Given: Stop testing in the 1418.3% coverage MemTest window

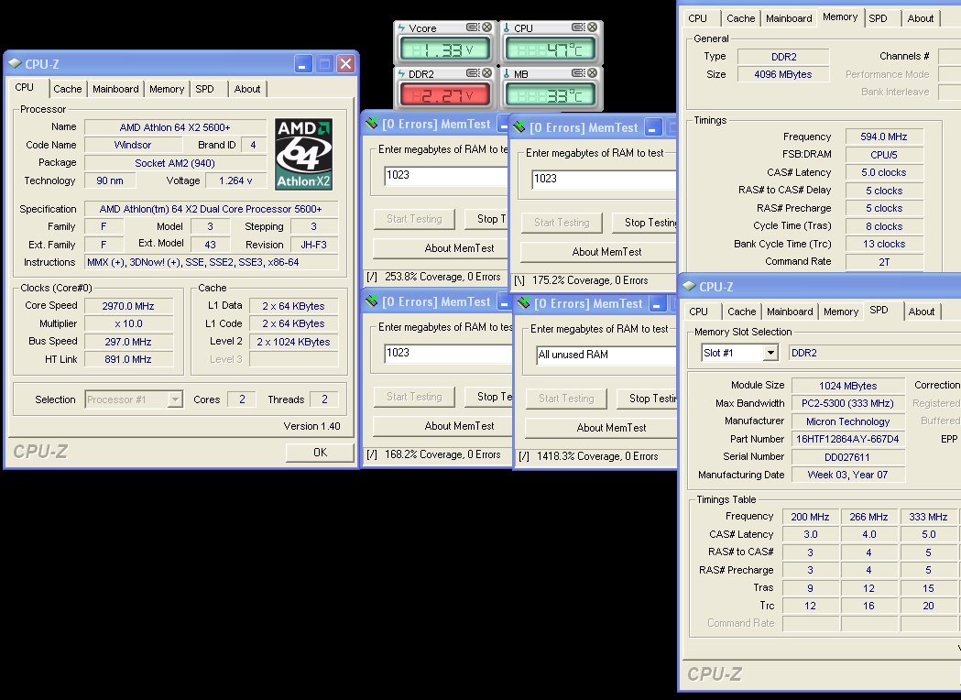Looking at the screenshot, I should (x=646, y=399).
